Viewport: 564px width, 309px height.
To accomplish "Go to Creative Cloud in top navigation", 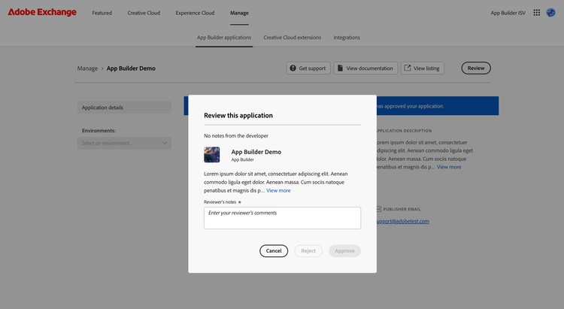I will pos(144,13).
